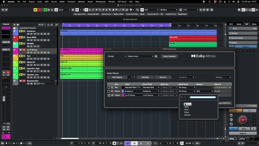
Task: Toggle global Write automation W button
Action: (49, 10)
